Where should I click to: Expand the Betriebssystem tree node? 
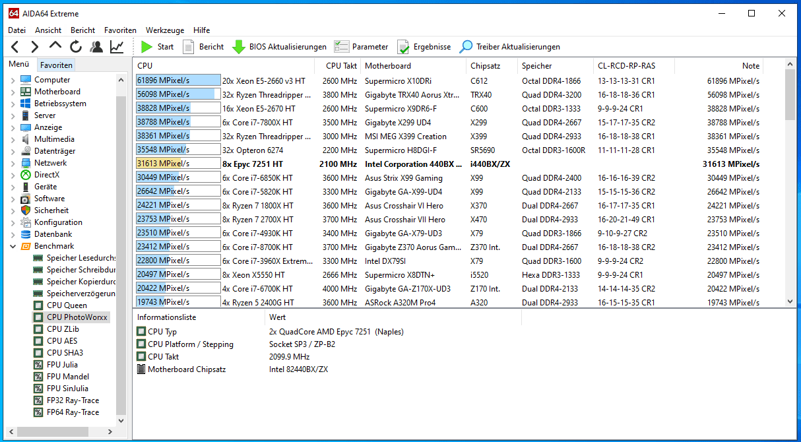point(13,104)
